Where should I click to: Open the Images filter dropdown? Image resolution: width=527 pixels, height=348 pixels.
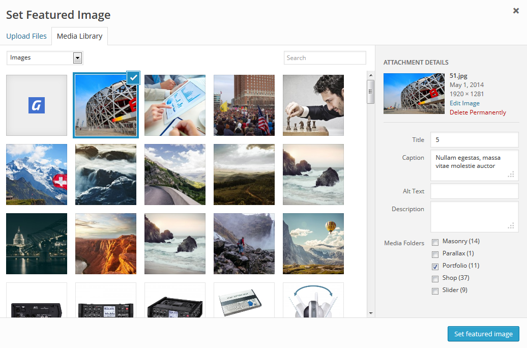[45, 58]
